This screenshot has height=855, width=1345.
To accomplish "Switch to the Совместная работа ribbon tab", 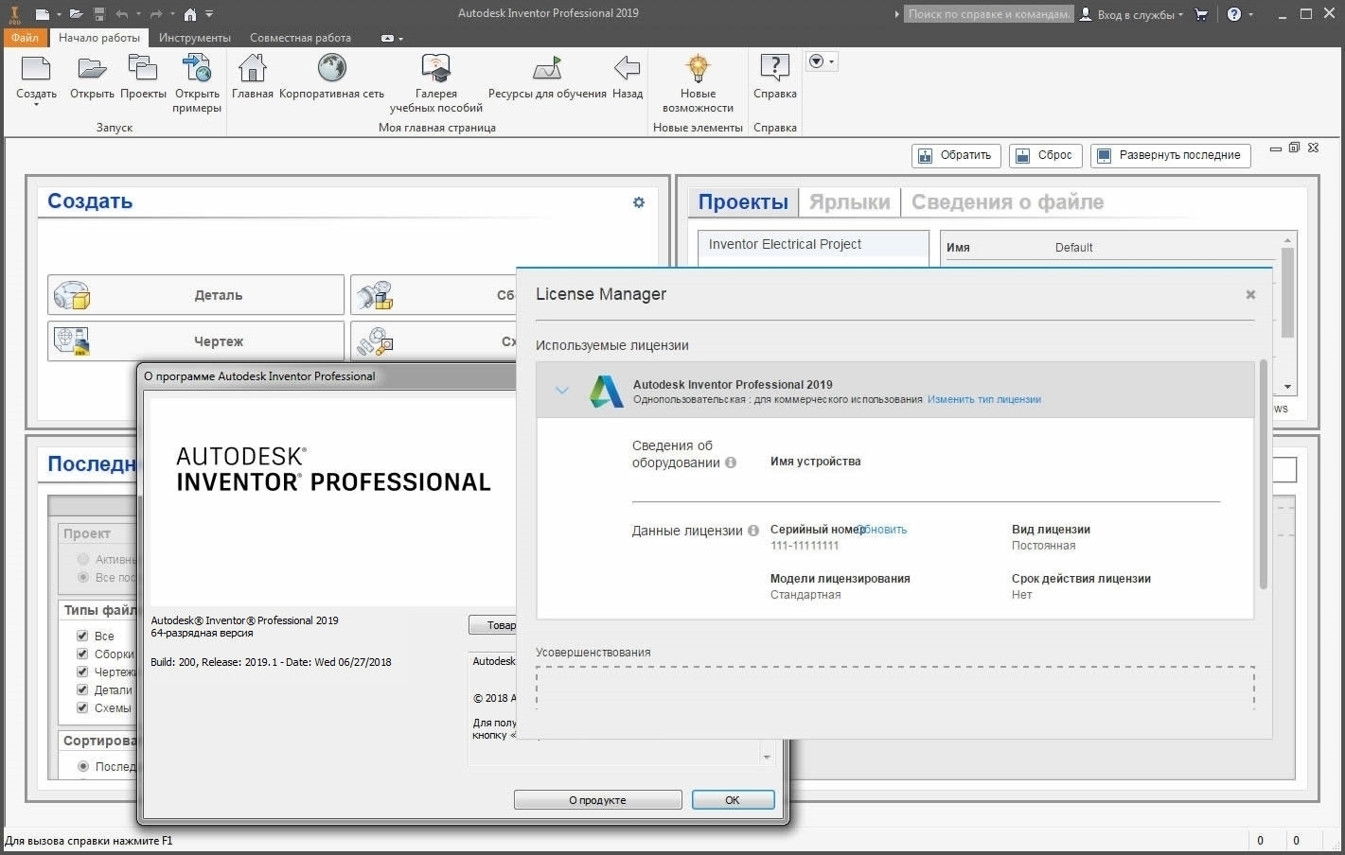I will 300,38.
